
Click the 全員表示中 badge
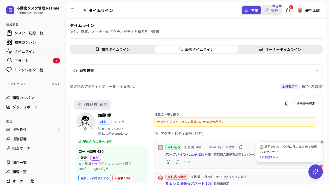(290, 86)
